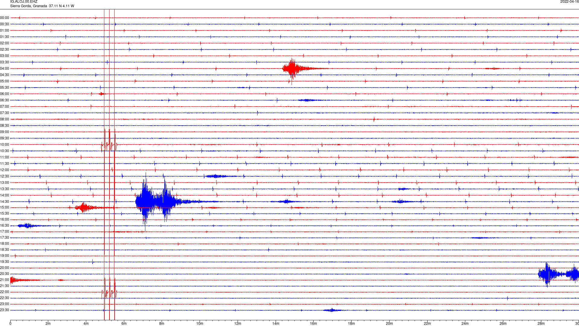Select the 04:00 trace time label
This screenshot has width=579, height=326.
tap(5, 69)
